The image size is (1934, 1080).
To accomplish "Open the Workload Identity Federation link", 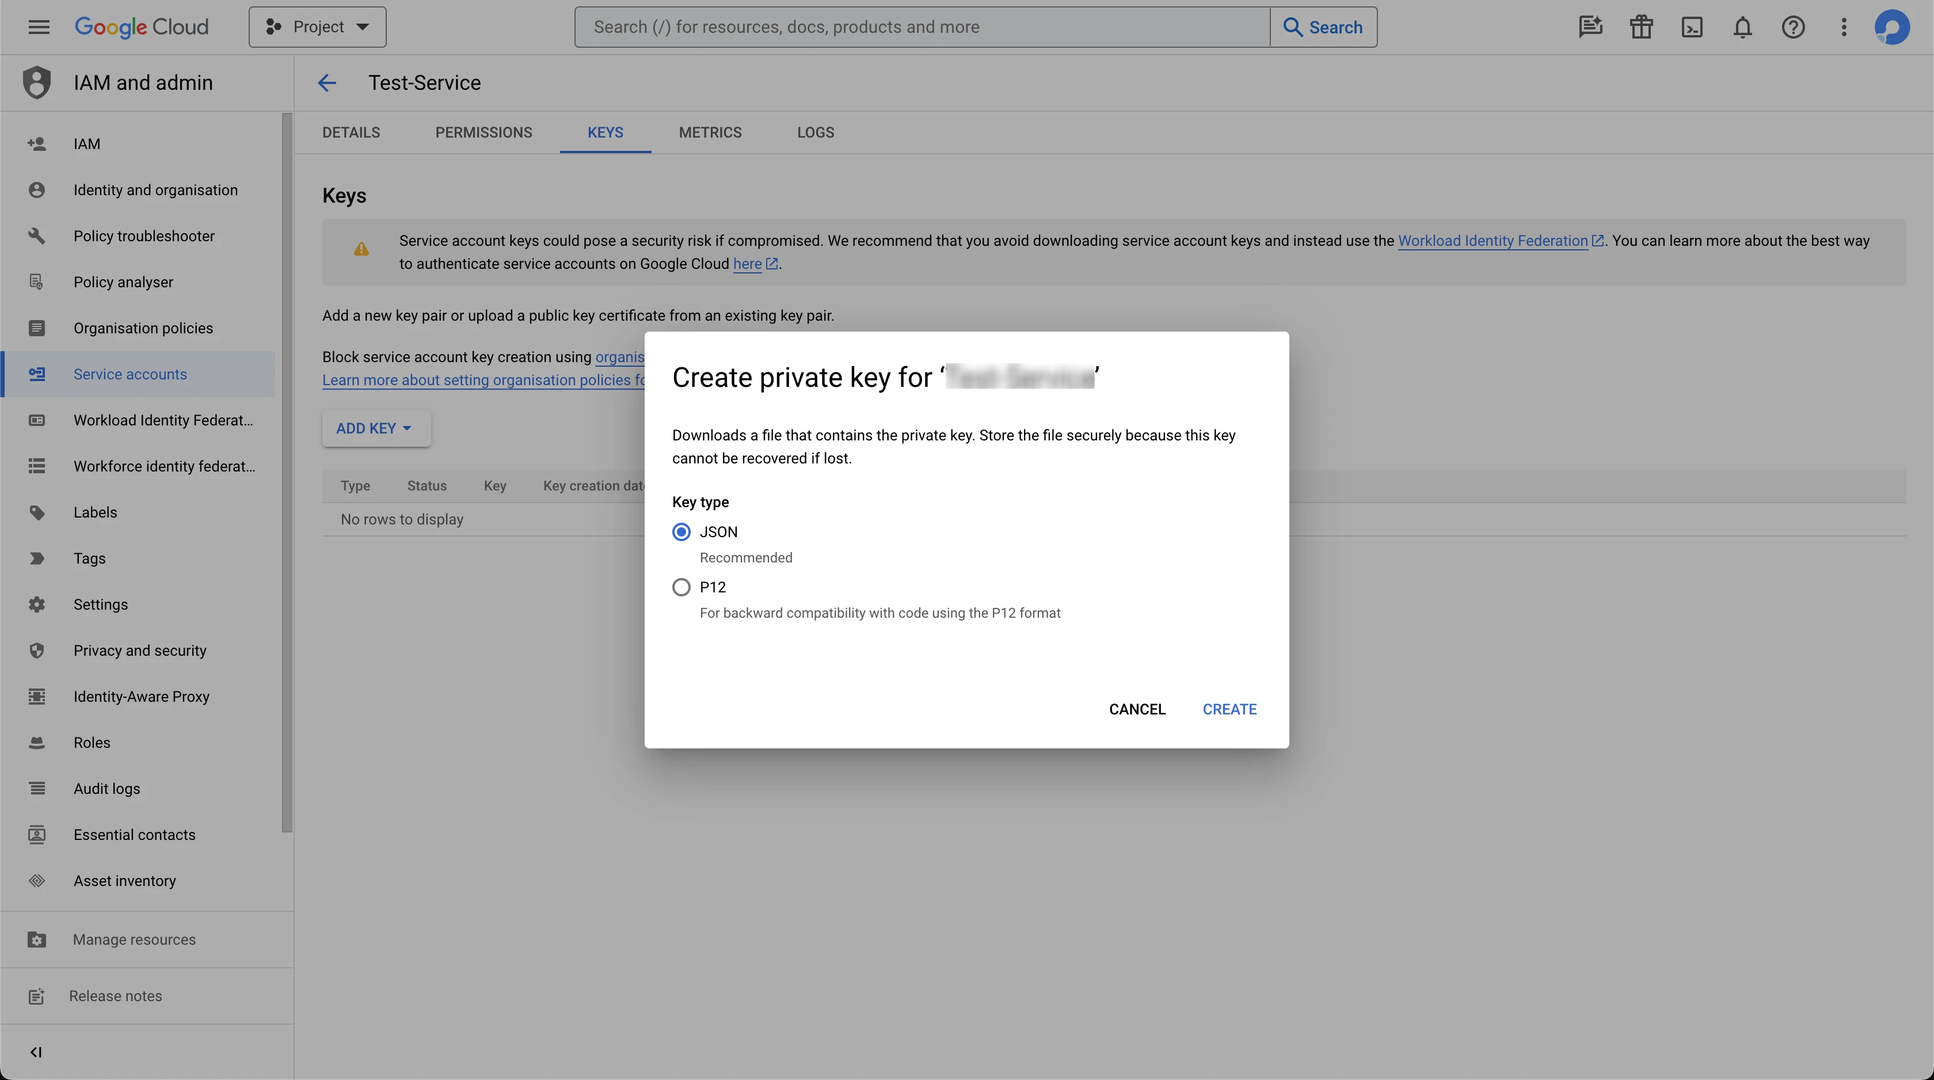I will tap(1493, 240).
